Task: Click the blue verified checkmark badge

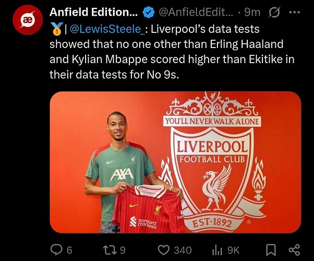Action: [x=148, y=12]
